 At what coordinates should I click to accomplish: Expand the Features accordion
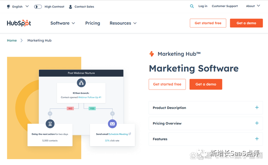click(206, 139)
